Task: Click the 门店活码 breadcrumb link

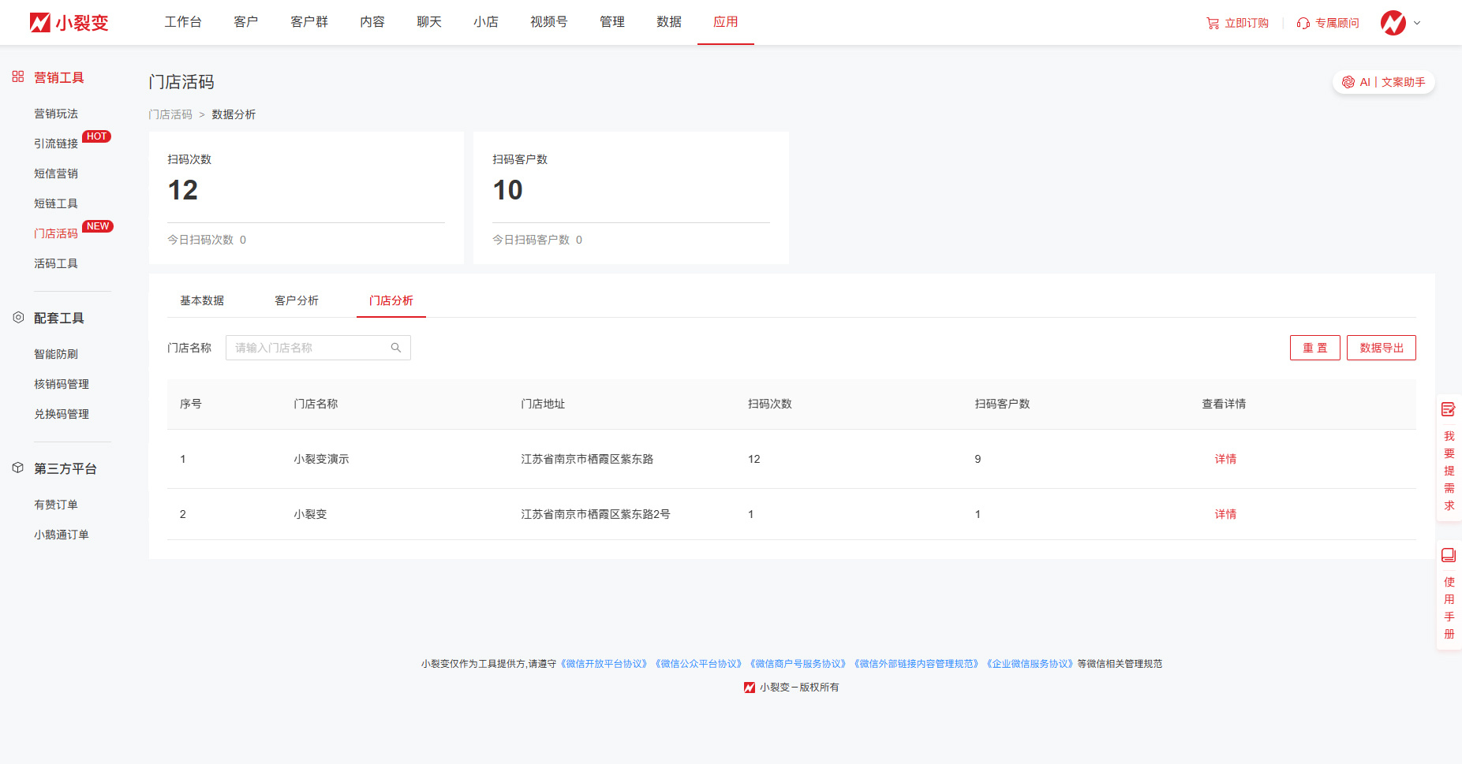Action: point(170,114)
